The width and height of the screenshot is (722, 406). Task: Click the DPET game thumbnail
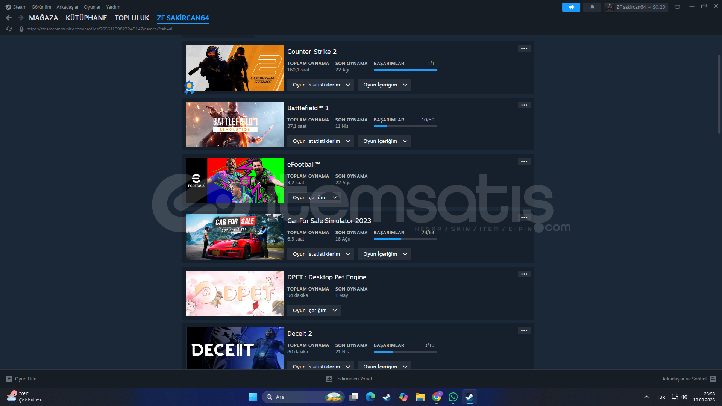pyautogui.click(x=235, y=293)
